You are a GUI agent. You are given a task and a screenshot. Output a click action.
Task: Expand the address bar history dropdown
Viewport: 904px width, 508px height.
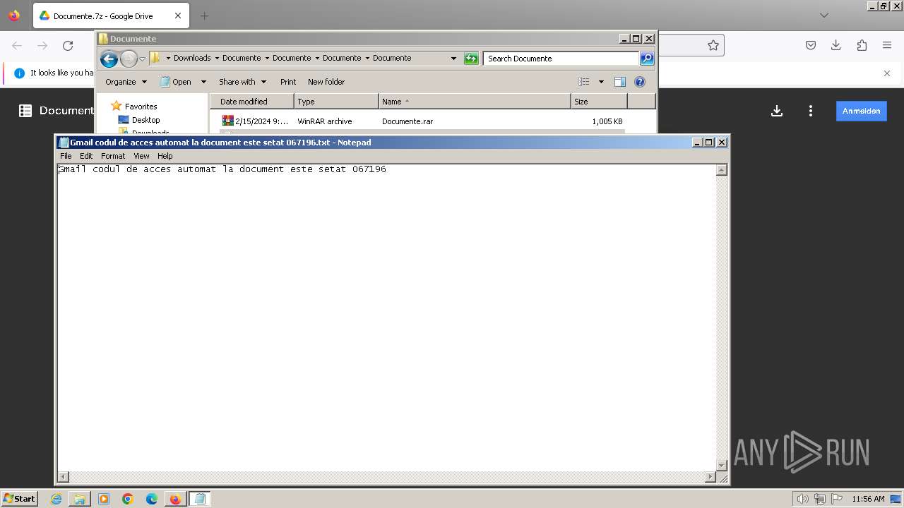click(x=453, y=59)
